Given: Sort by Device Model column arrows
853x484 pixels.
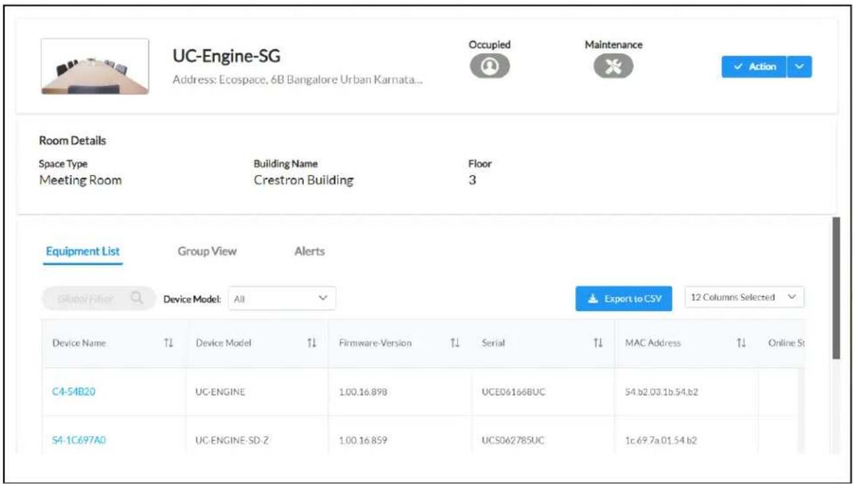Looking at the screenshot, I should [x=311, y=343].
